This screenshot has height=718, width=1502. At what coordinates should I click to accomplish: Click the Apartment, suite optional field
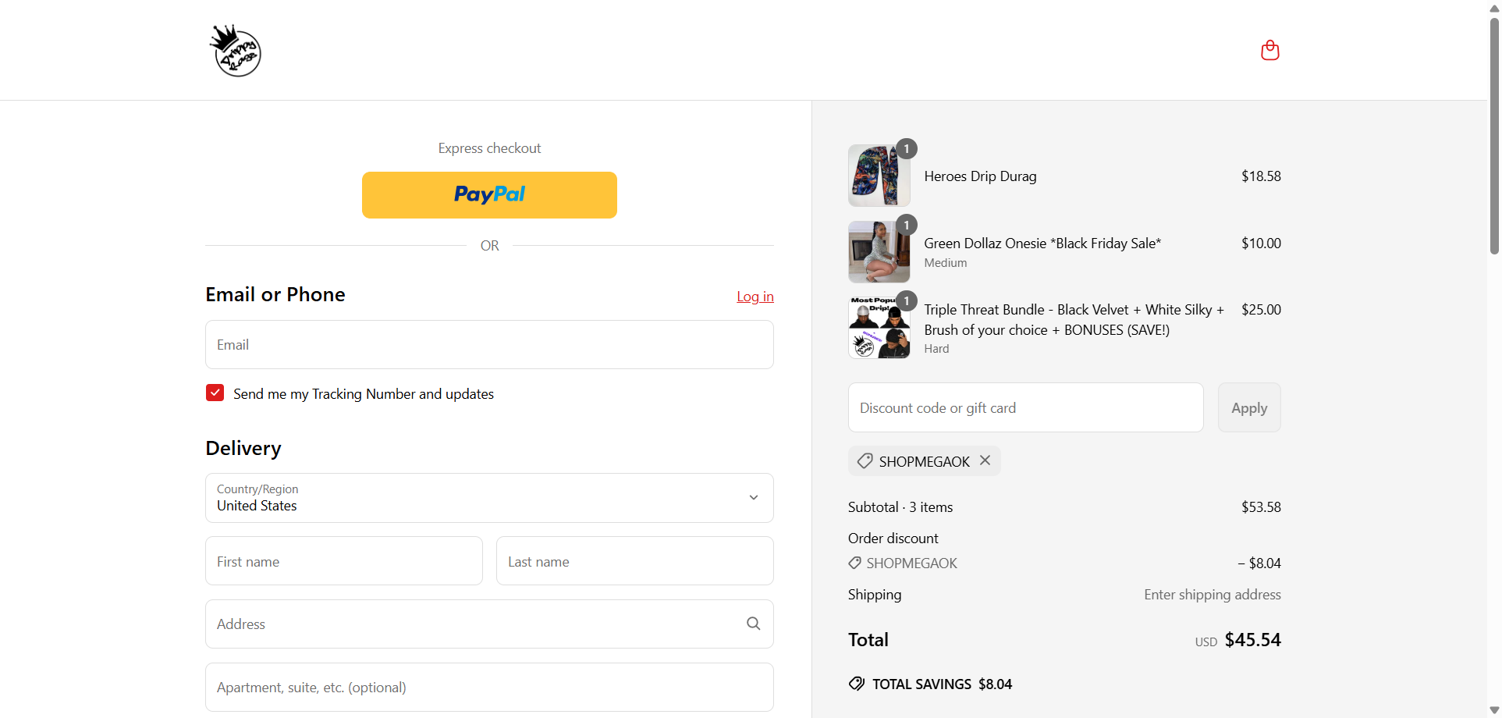488,687
